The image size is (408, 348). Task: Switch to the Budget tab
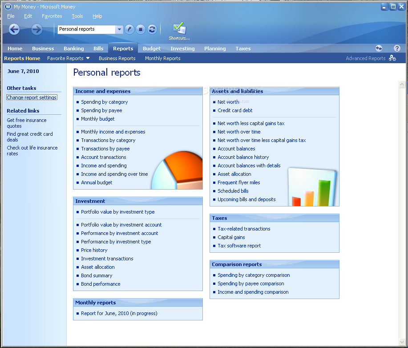click(x=152, y=49)
